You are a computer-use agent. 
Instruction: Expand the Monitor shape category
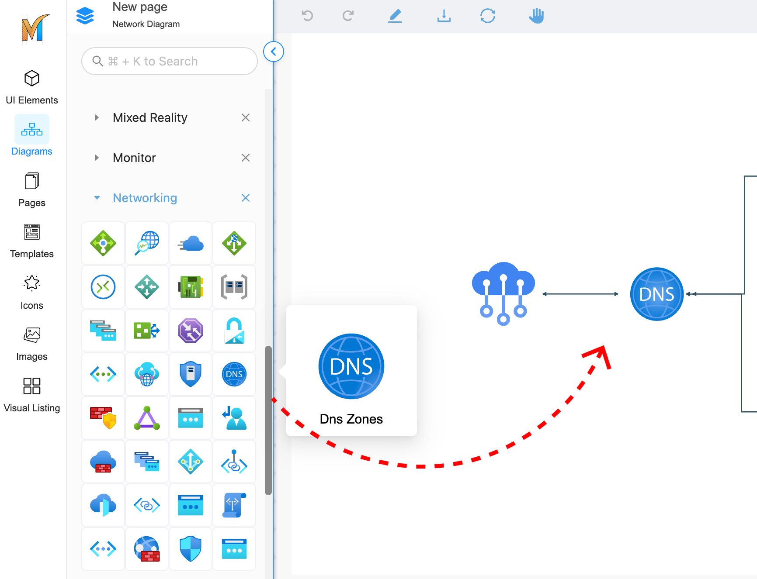click(x=97, y=158)
